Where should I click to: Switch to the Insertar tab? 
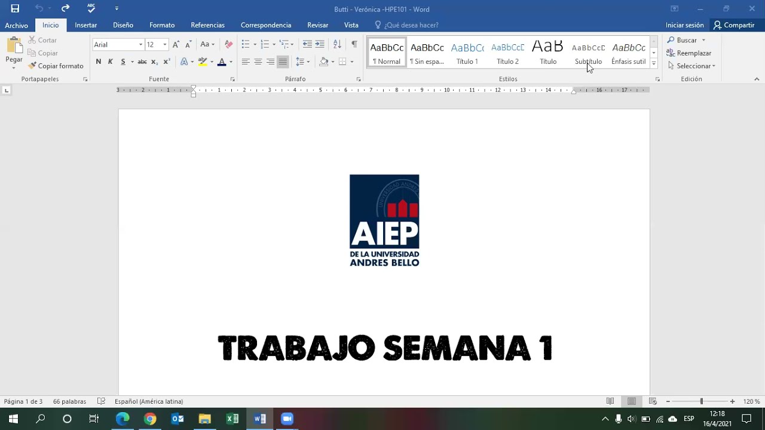pos(86,25)
